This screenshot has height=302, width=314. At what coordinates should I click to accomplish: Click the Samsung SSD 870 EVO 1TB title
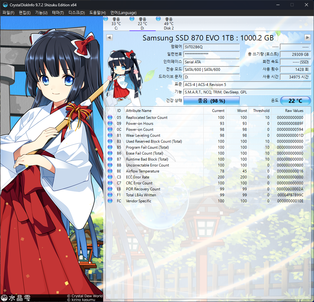pos(208,38)
